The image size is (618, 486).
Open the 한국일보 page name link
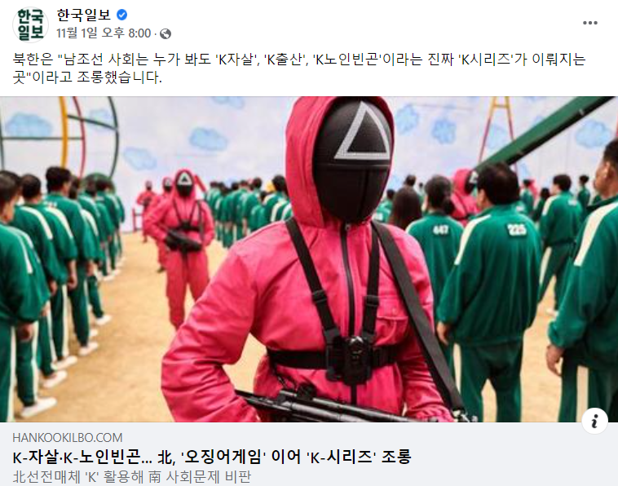click(83, 15)
